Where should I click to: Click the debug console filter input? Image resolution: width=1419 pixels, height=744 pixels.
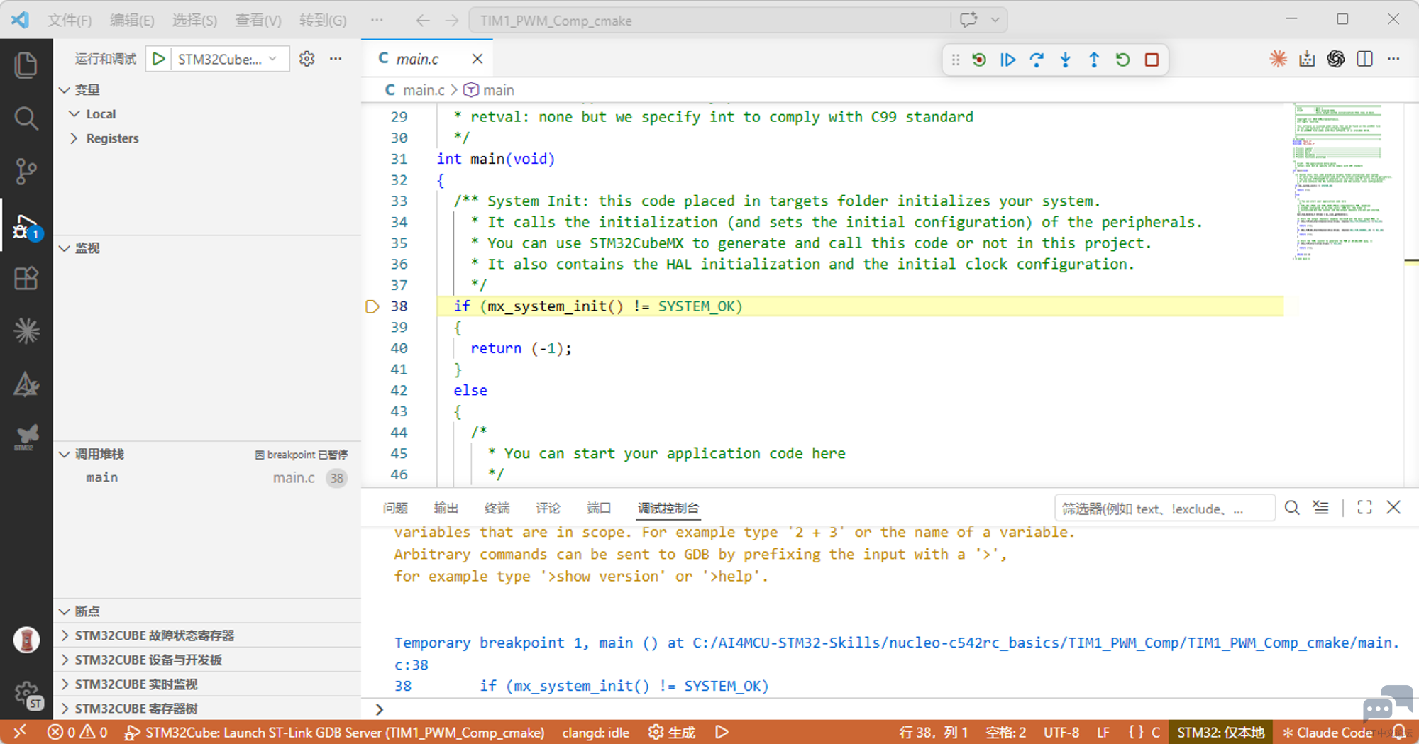click(x=1164, y=509)
